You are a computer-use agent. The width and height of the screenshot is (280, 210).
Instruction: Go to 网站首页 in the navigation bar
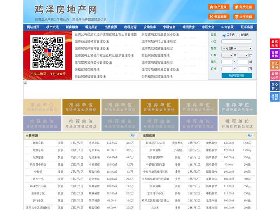(33, 27)
